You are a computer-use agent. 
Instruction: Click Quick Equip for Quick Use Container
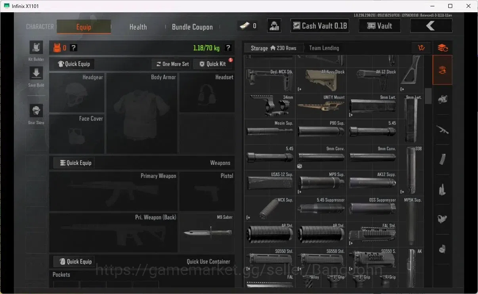coord(74,262)
